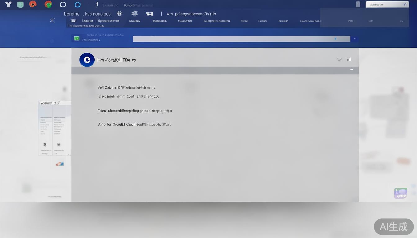Open the table thumbnail on left side
The image size is (417, 238).
pyautogui.click(x=55, y=128)
